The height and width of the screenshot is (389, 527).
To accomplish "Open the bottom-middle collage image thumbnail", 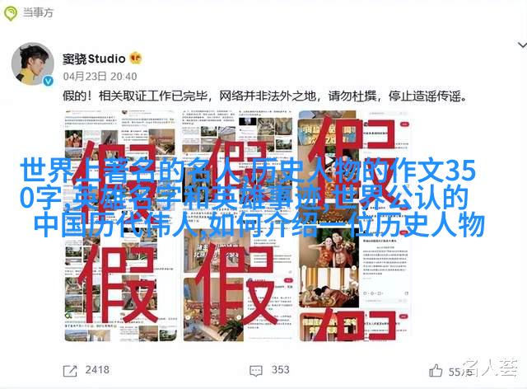I will (x=237, y=284).
